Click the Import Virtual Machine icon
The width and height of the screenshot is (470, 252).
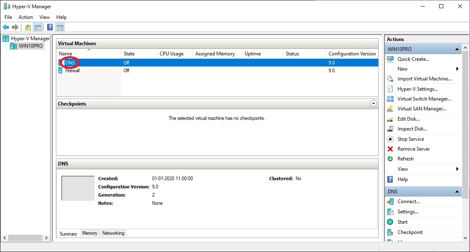tap(390, 79)
